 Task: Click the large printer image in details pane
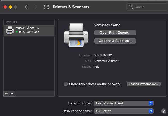coord(74,35)
